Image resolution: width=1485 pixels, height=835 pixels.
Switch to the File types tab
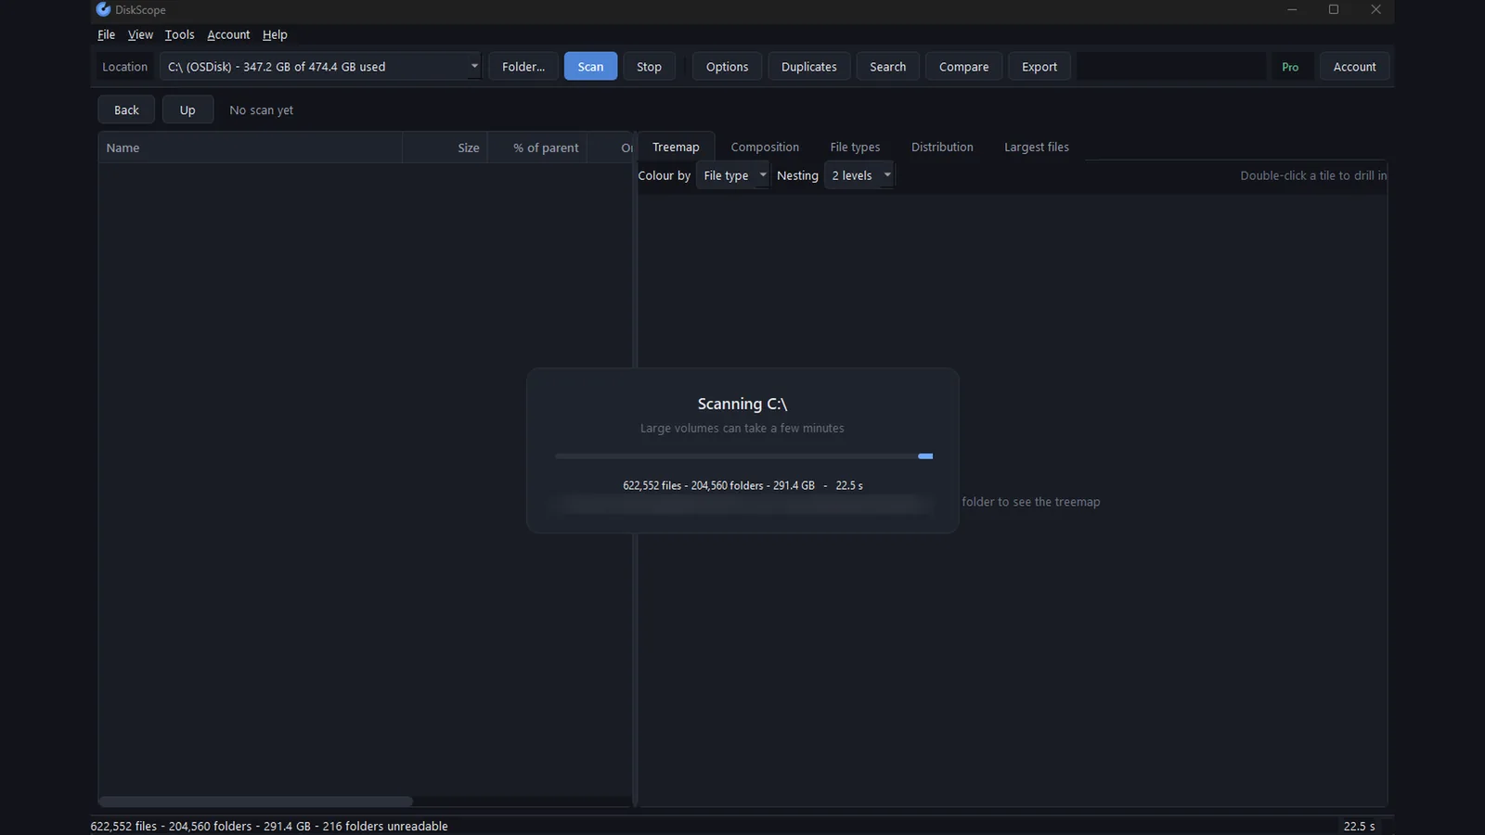coord(855,147)
